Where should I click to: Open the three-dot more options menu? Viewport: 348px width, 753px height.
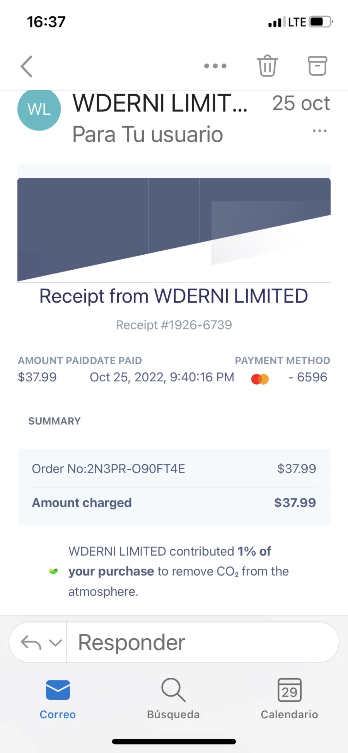click(215, 66)
